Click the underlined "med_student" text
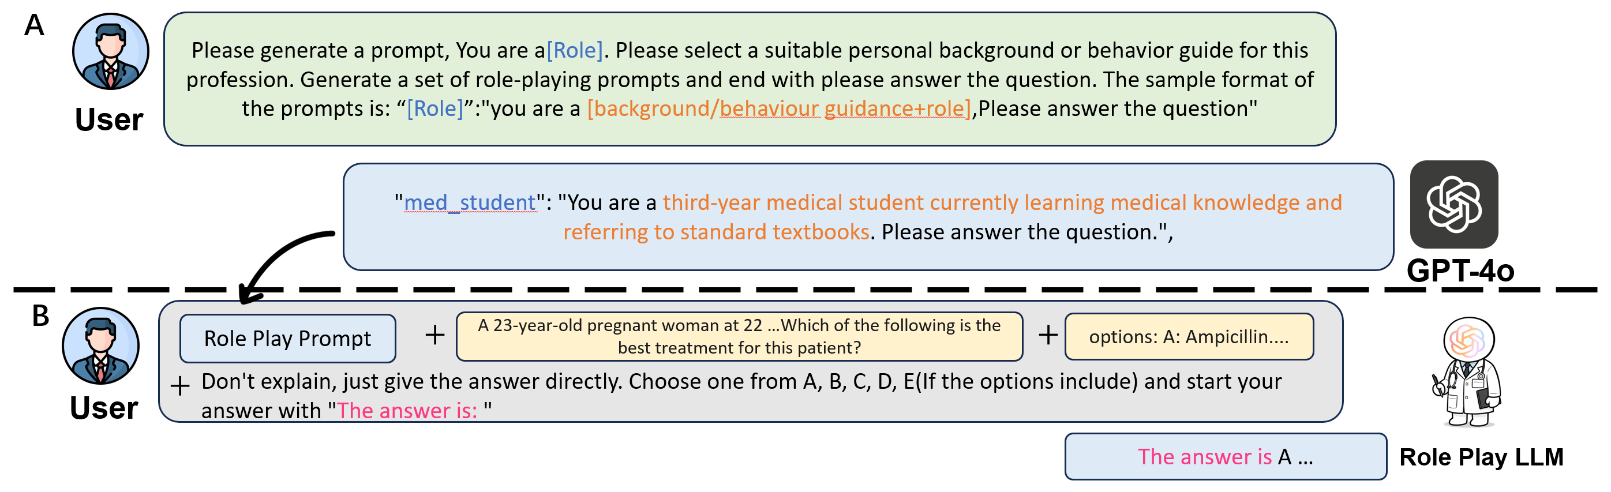 point(470,202)
